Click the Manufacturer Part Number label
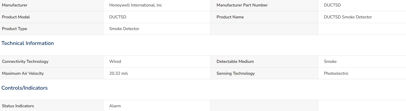This screenshot has width=406, height=111. click(242, 5)
